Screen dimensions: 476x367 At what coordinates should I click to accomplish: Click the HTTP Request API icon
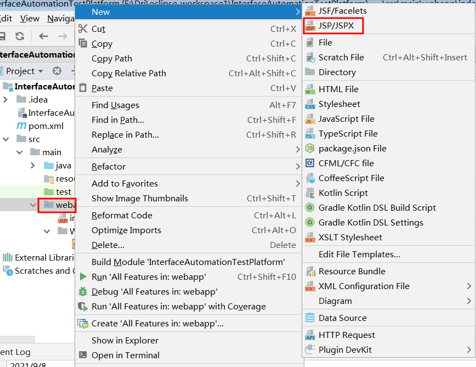coord(310,335)
